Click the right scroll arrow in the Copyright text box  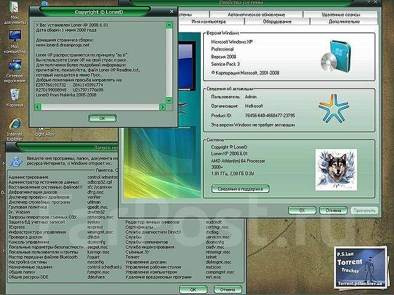click(x=161, y=107)
